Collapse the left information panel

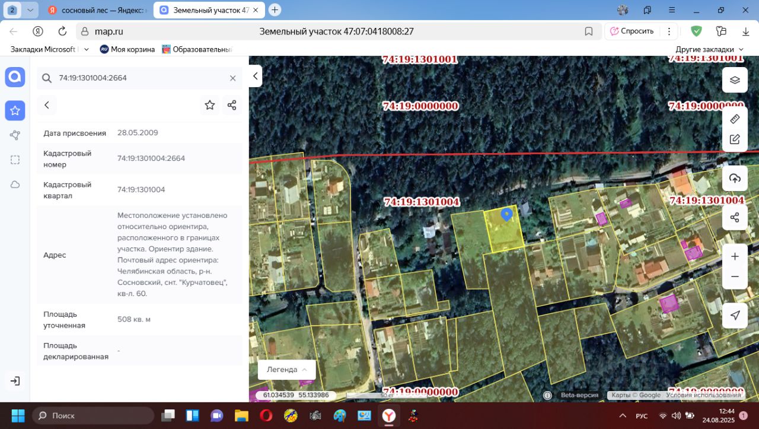click(255, 76)
